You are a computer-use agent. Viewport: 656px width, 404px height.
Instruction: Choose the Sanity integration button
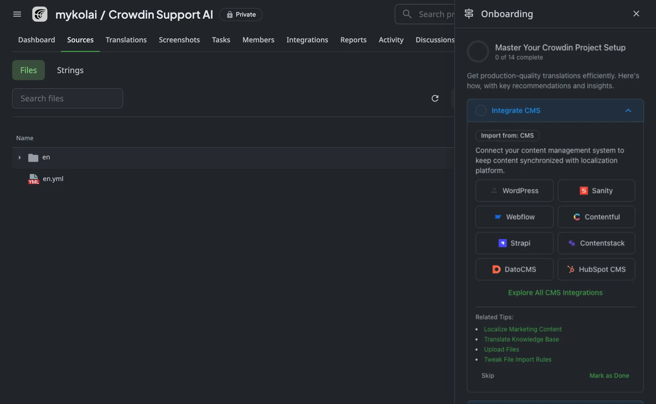coord(596,191)
